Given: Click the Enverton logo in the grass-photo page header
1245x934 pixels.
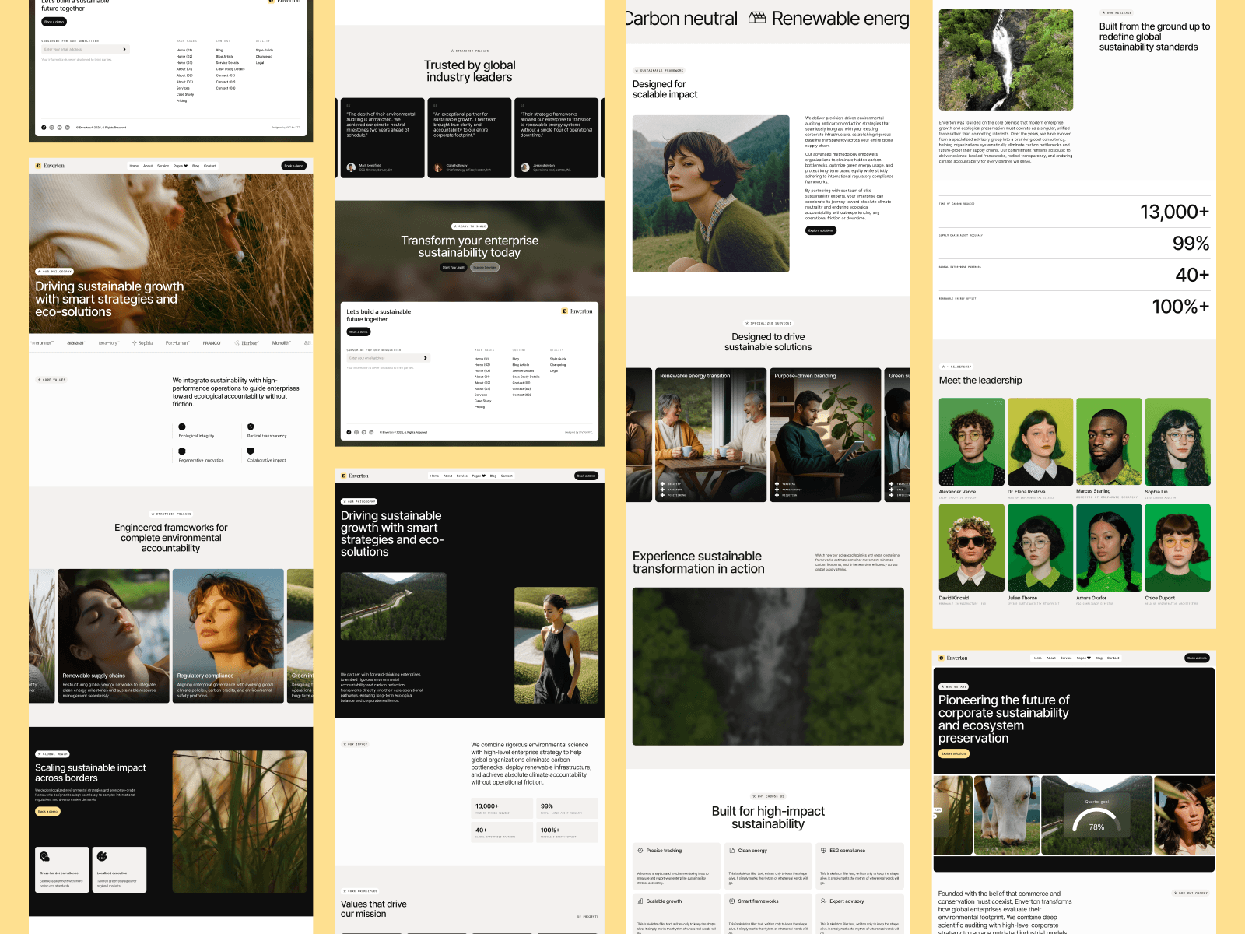Looking at the screenshot, I should pos(51,166).
